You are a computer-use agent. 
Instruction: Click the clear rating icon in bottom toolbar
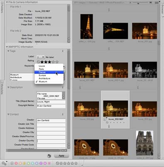click(x=57, y=163)
